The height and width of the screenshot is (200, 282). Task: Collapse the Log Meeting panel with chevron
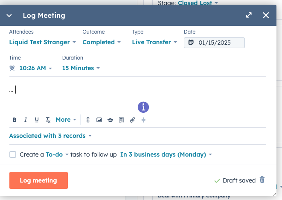[x=9, y=16]
